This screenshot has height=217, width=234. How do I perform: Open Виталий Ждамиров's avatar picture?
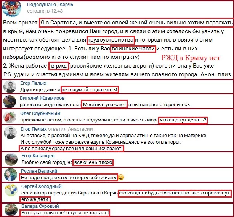(10, 101)
